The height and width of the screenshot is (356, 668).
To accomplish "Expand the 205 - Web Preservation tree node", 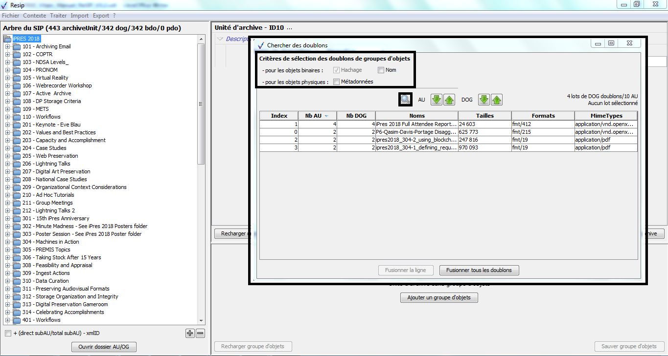I will [7, 156].
